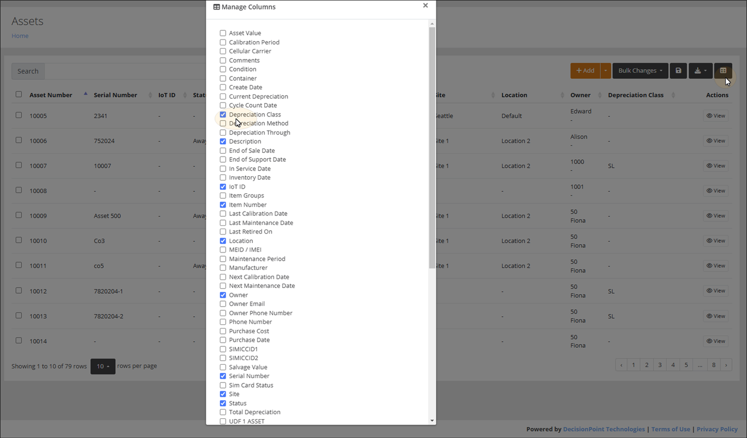The height and width of the screenshot is (438, 747).
Task: Click the Seattle site cell
Action: (443, 116)
